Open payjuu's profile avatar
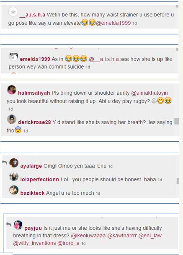Image resolution: width=183 pixels, height=255 pixels. [x=18, y=225]
